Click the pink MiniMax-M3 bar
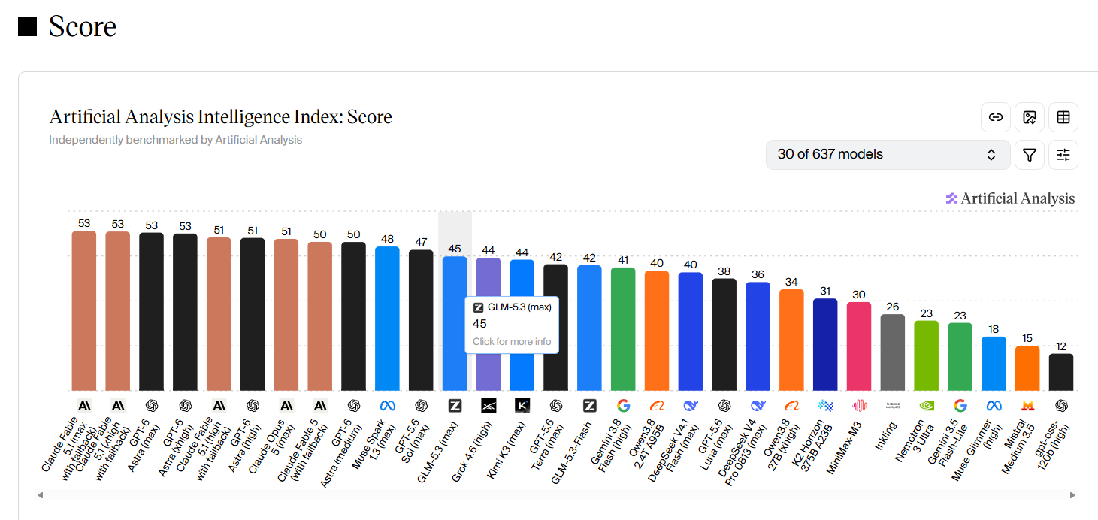The width and height of the screenshot is (1098, 520). click(859, 346)
